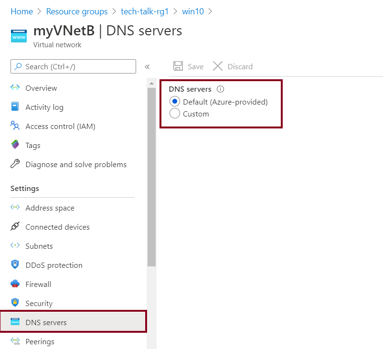Open the win10 breadcrumb link
The width and height of the screenshot is (383, 349).
point(193,11)
